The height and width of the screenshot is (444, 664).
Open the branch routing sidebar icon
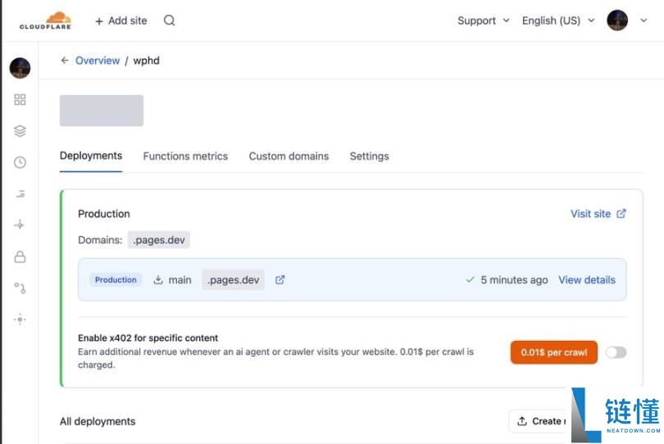point(20,288)
